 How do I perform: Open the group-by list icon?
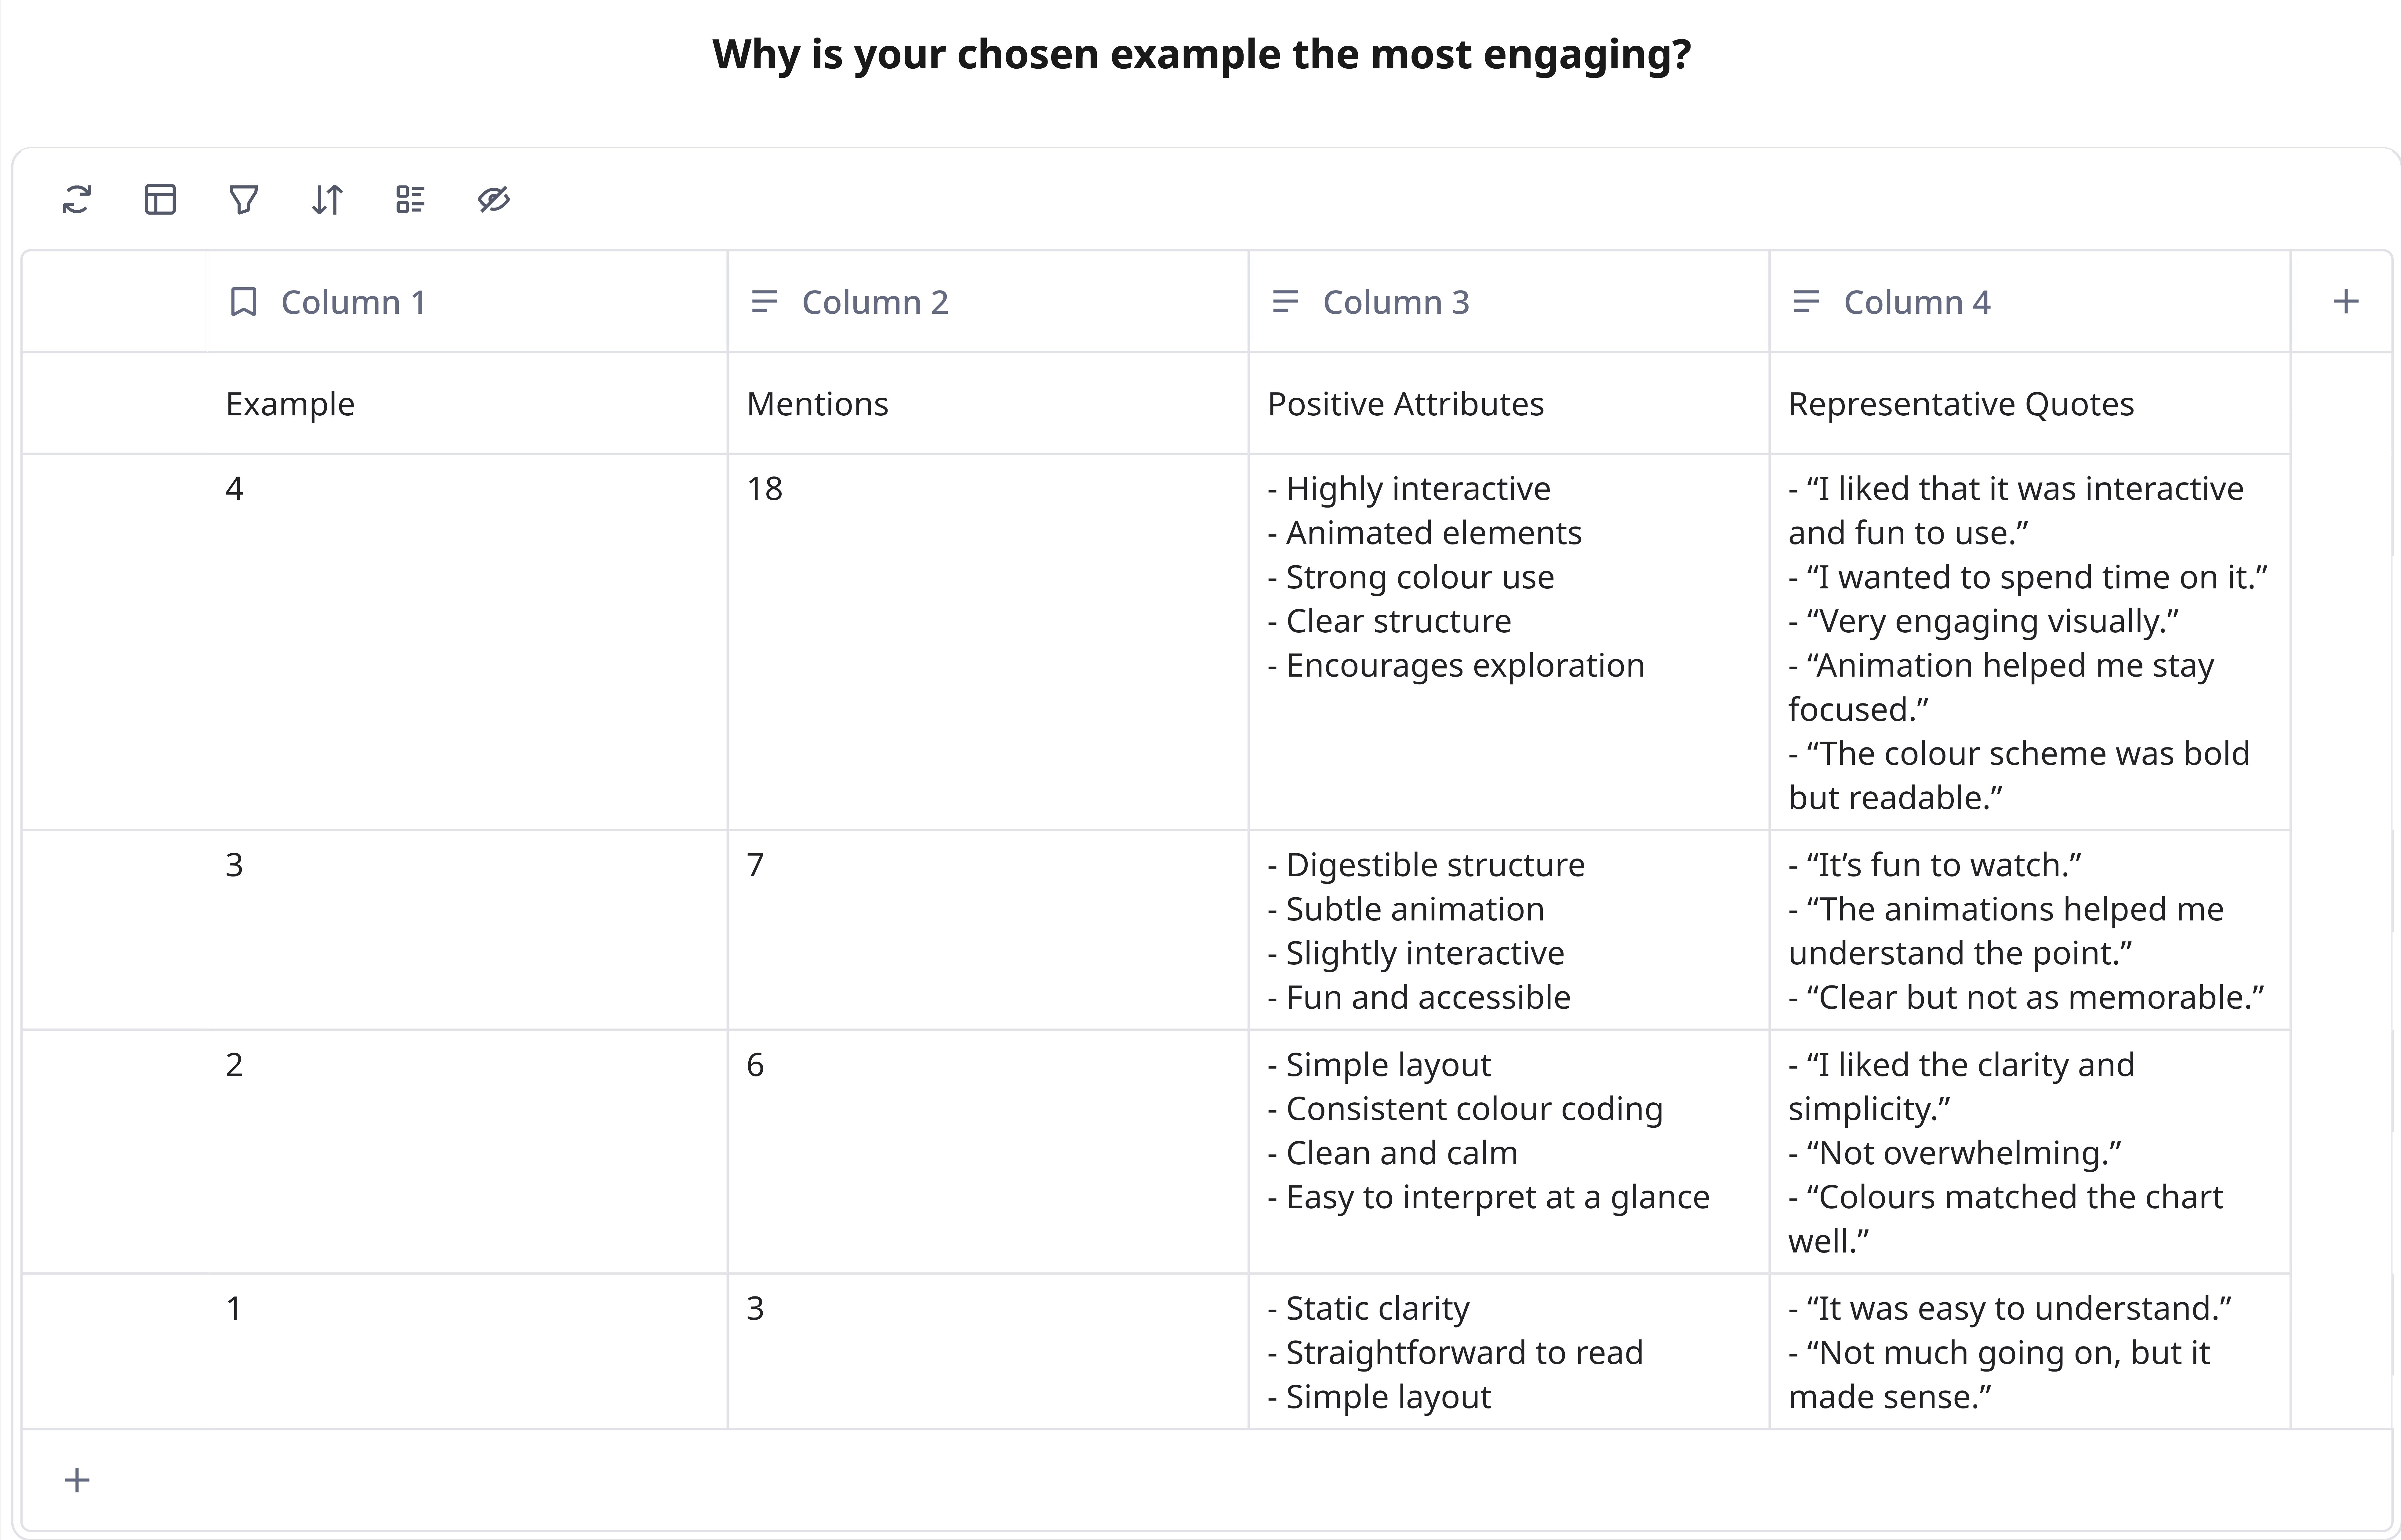(410, 200)
